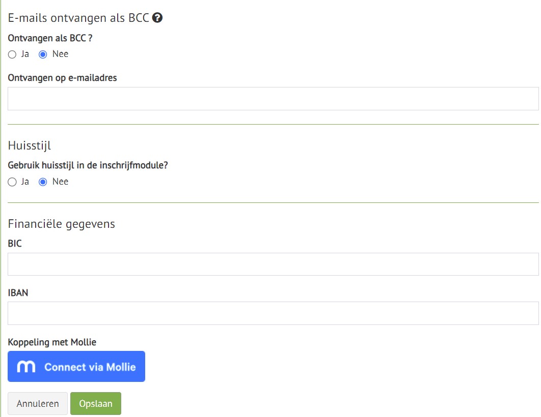Select 'Nee' for Ontvangen als BCC
Screen dimensions: 541x417
pyautogui.click(x=43, y=54)
